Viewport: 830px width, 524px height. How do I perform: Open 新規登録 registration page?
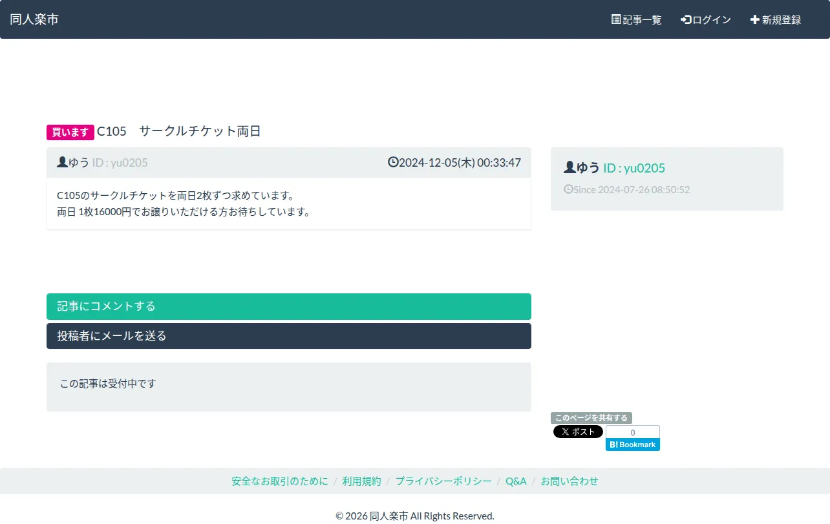point(776,20)
